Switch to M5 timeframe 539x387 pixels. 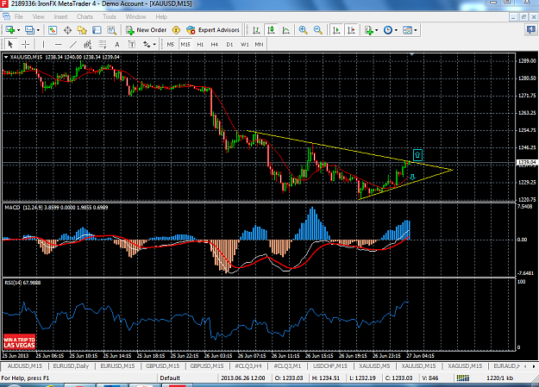click(171, 44)
